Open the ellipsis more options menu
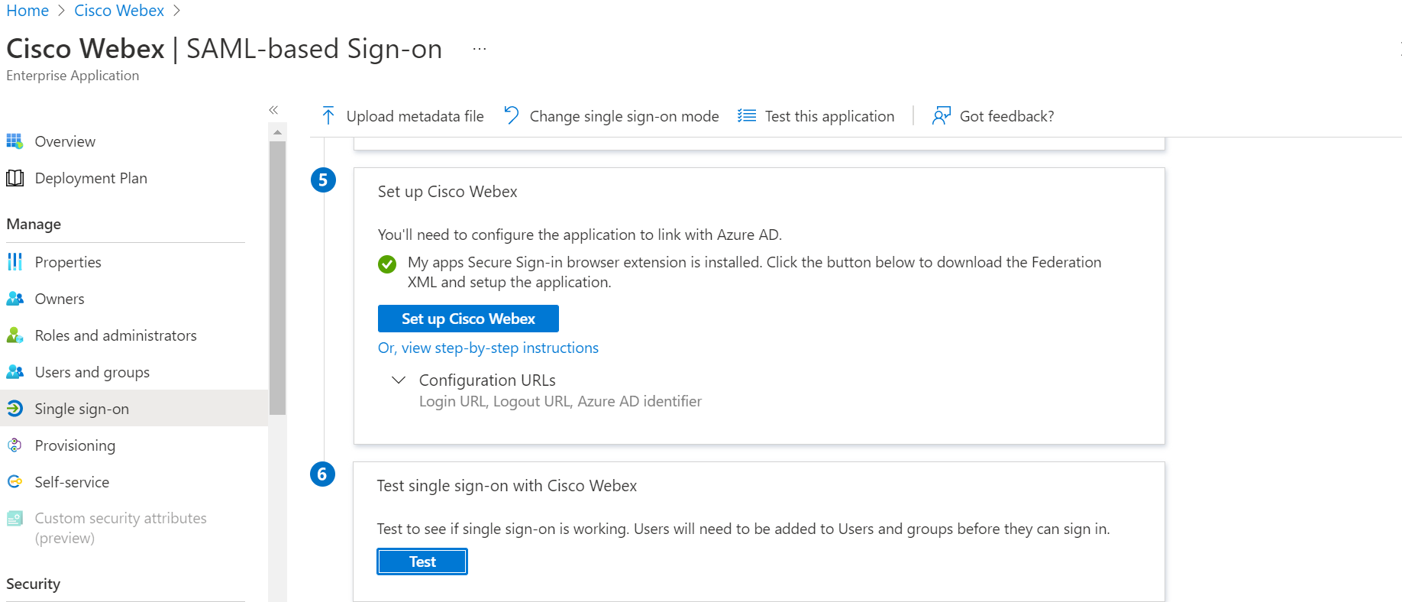1402x602 pixels. 480,49
